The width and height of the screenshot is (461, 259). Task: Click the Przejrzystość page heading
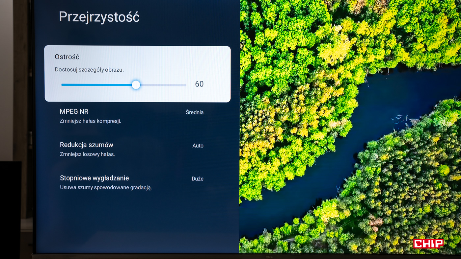tap(99, 17)
